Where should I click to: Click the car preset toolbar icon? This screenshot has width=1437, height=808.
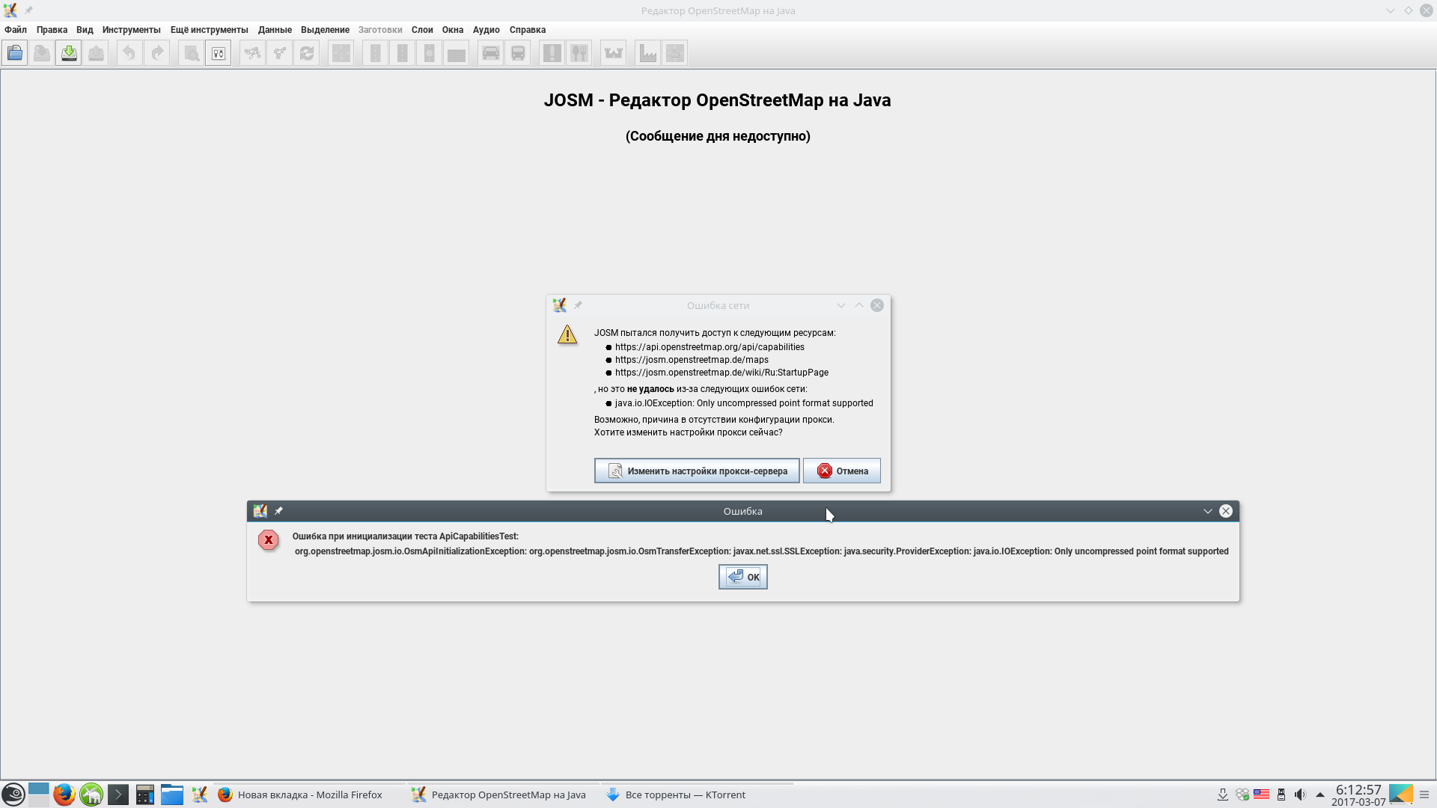tap(491, 53)
